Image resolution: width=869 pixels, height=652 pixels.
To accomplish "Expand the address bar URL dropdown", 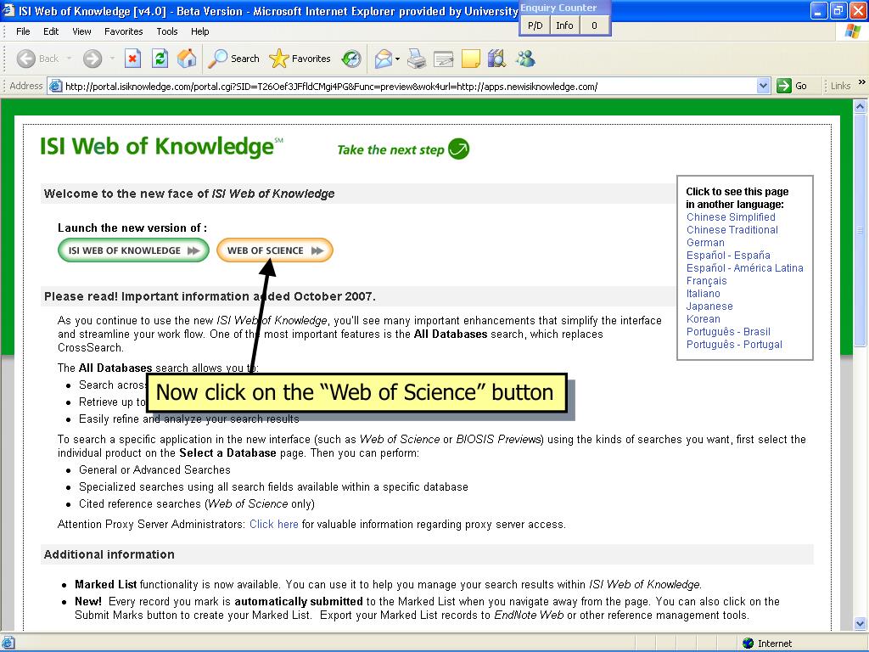I will (763, 86).
